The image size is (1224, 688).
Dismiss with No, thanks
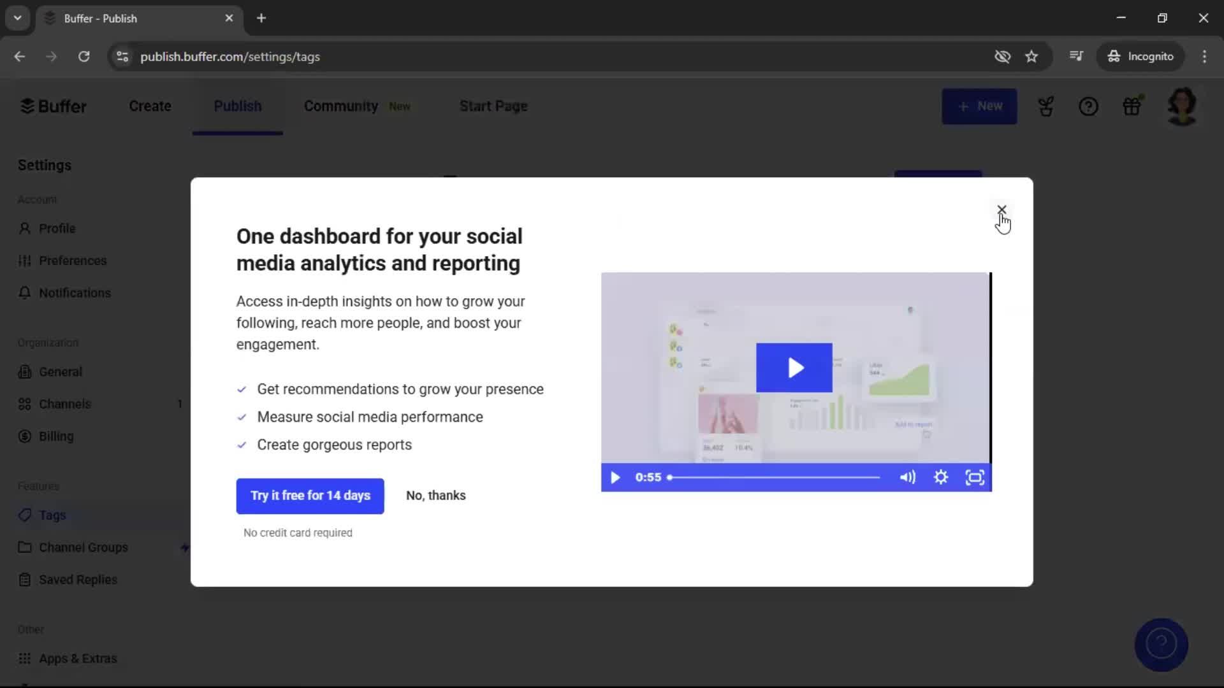tap(435, 495)
